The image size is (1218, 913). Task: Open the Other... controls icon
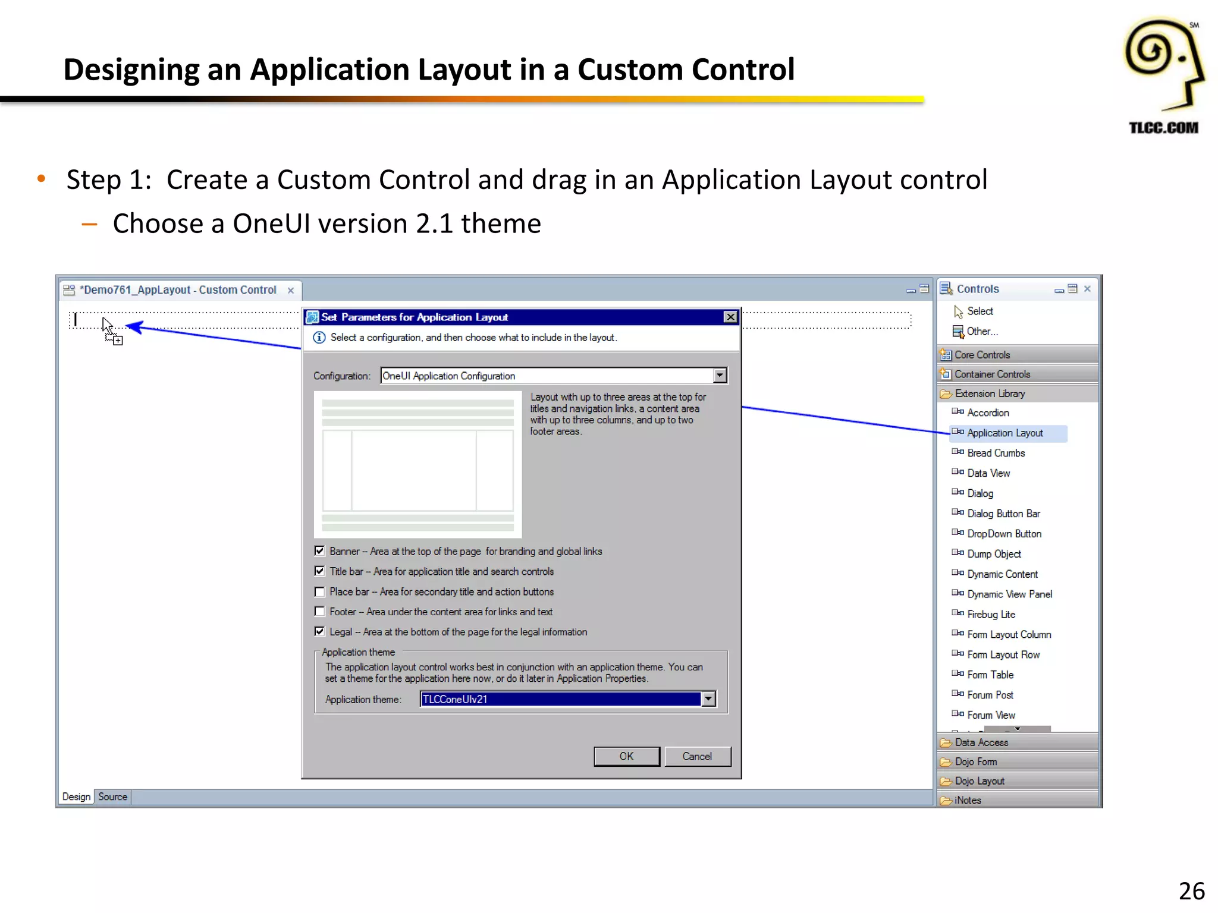[x=958, y=332]
